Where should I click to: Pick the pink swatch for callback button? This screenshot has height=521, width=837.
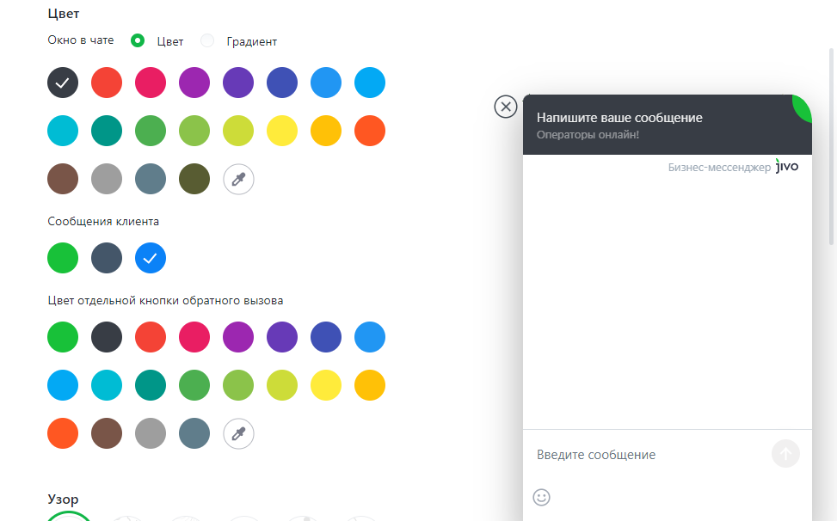(x=194, y=337)
